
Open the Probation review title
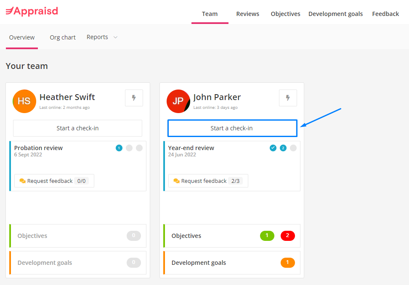point(38,148)
